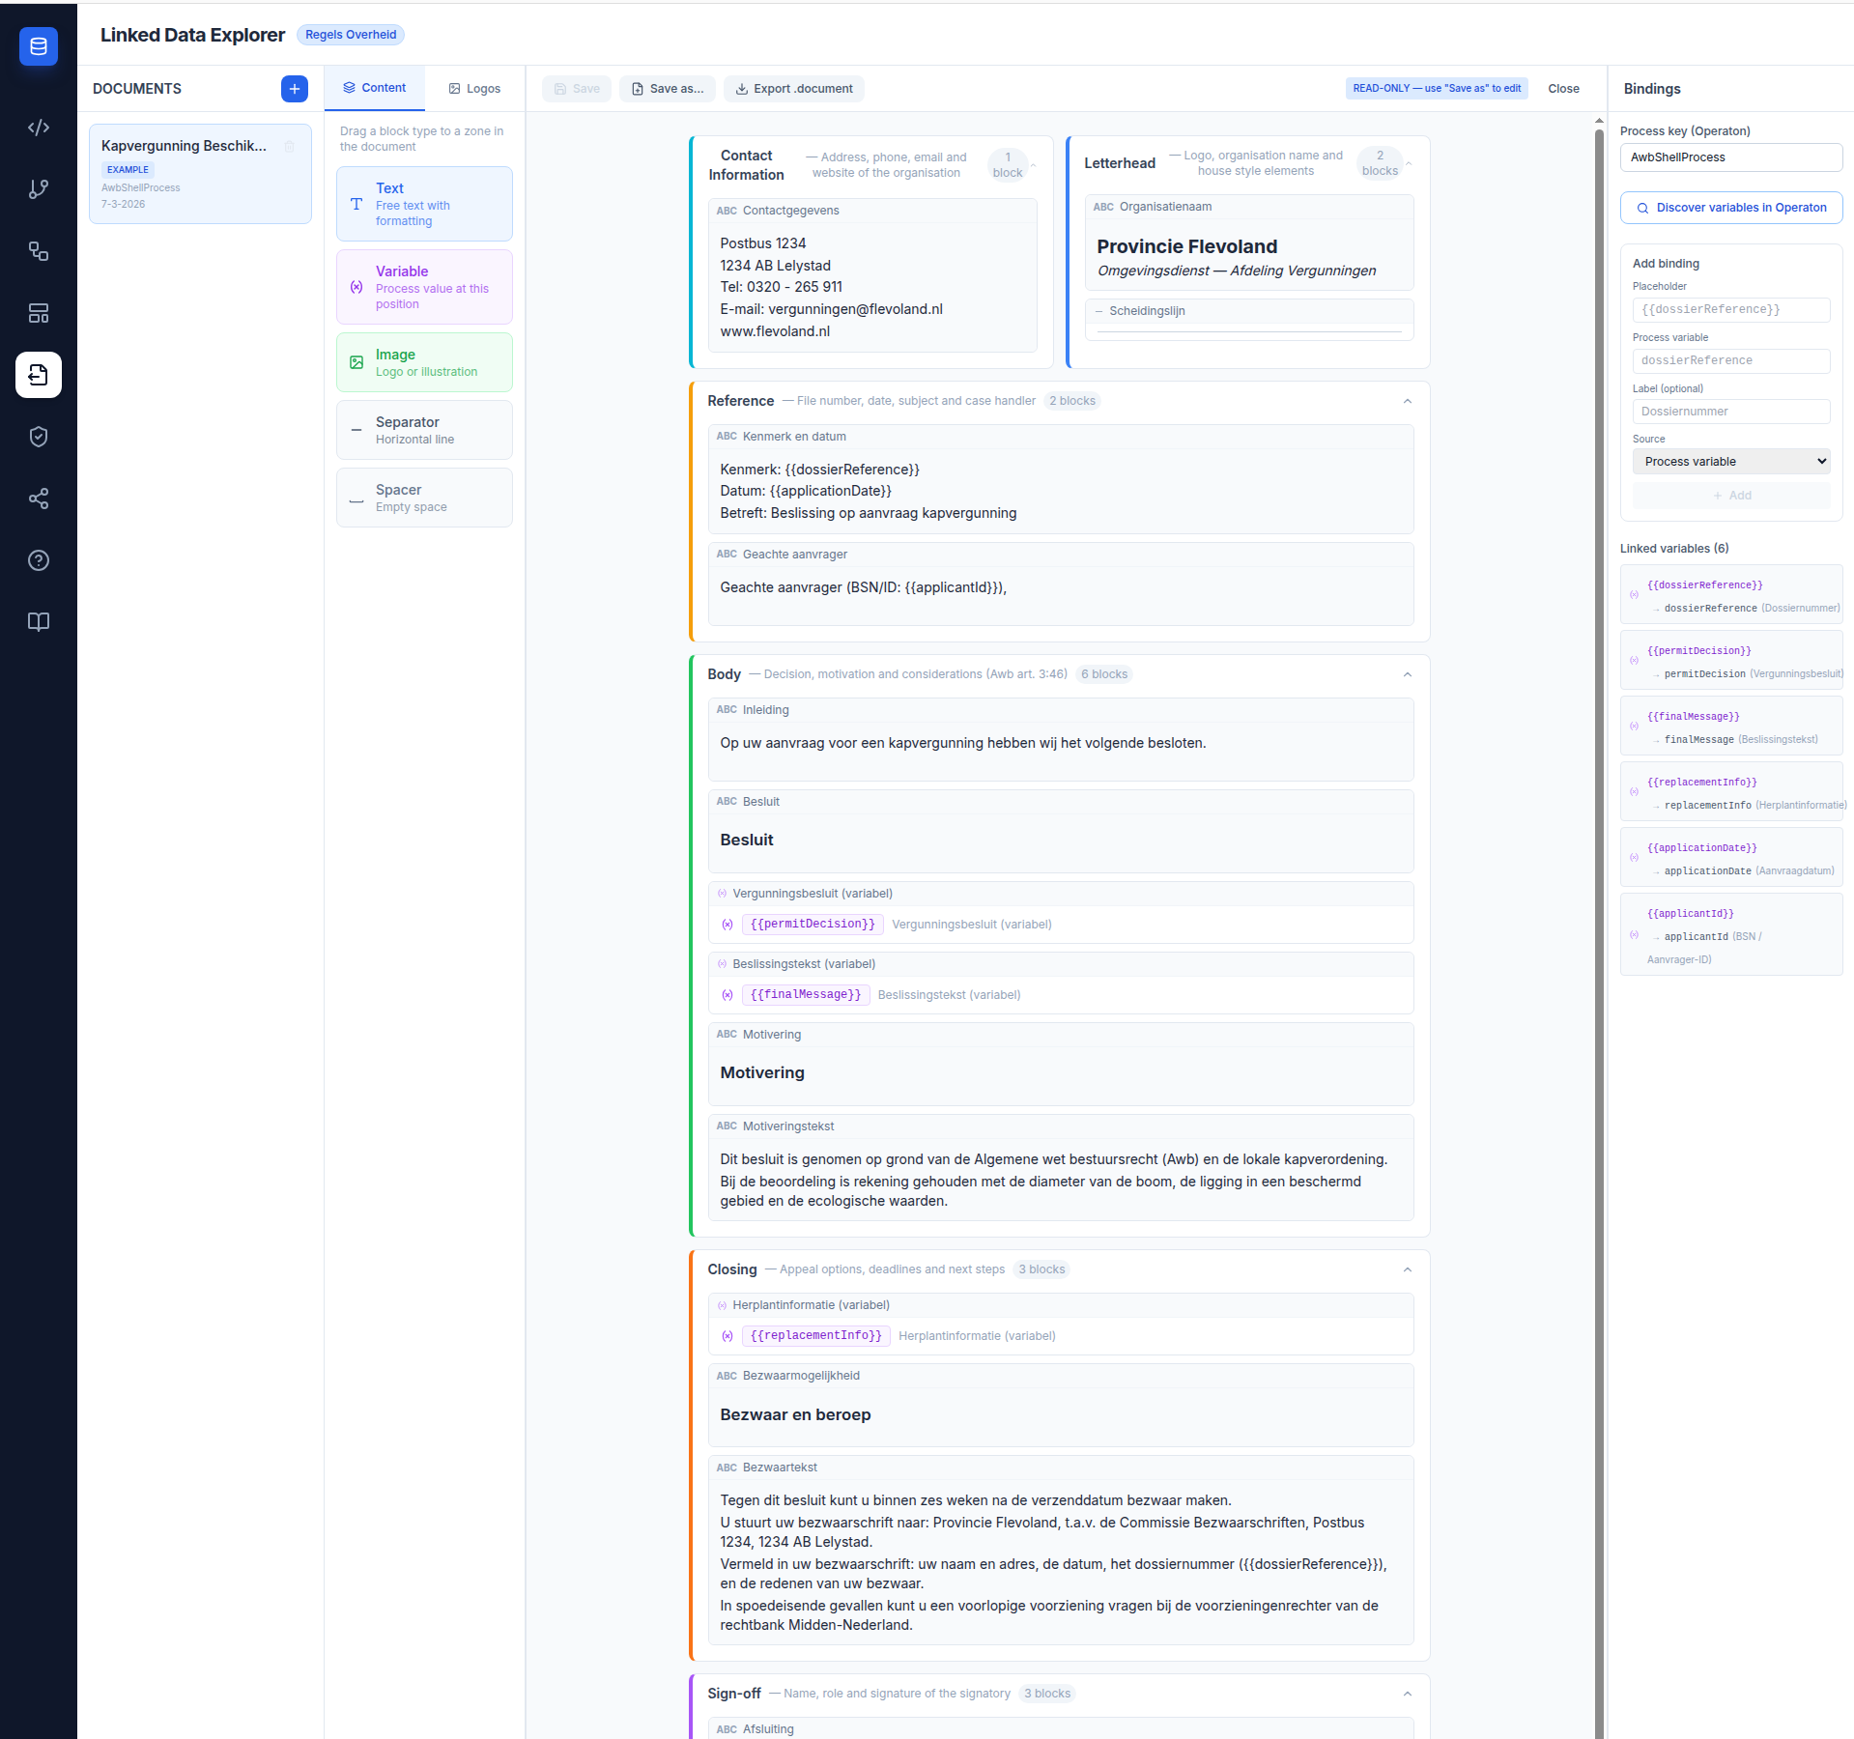
Task: Select the code editor sidebar icon
Action: [x=39, y=128]
